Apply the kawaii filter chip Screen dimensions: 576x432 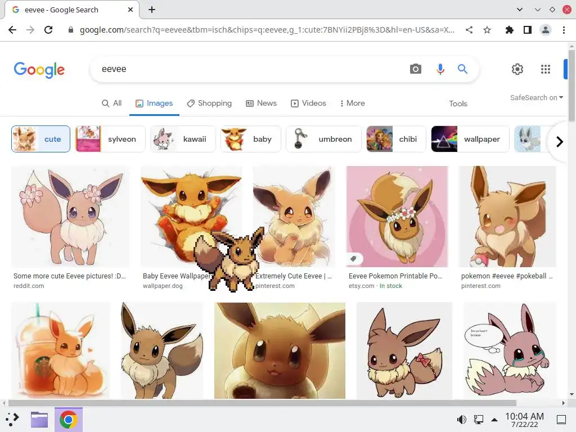(x=183, y=139)
